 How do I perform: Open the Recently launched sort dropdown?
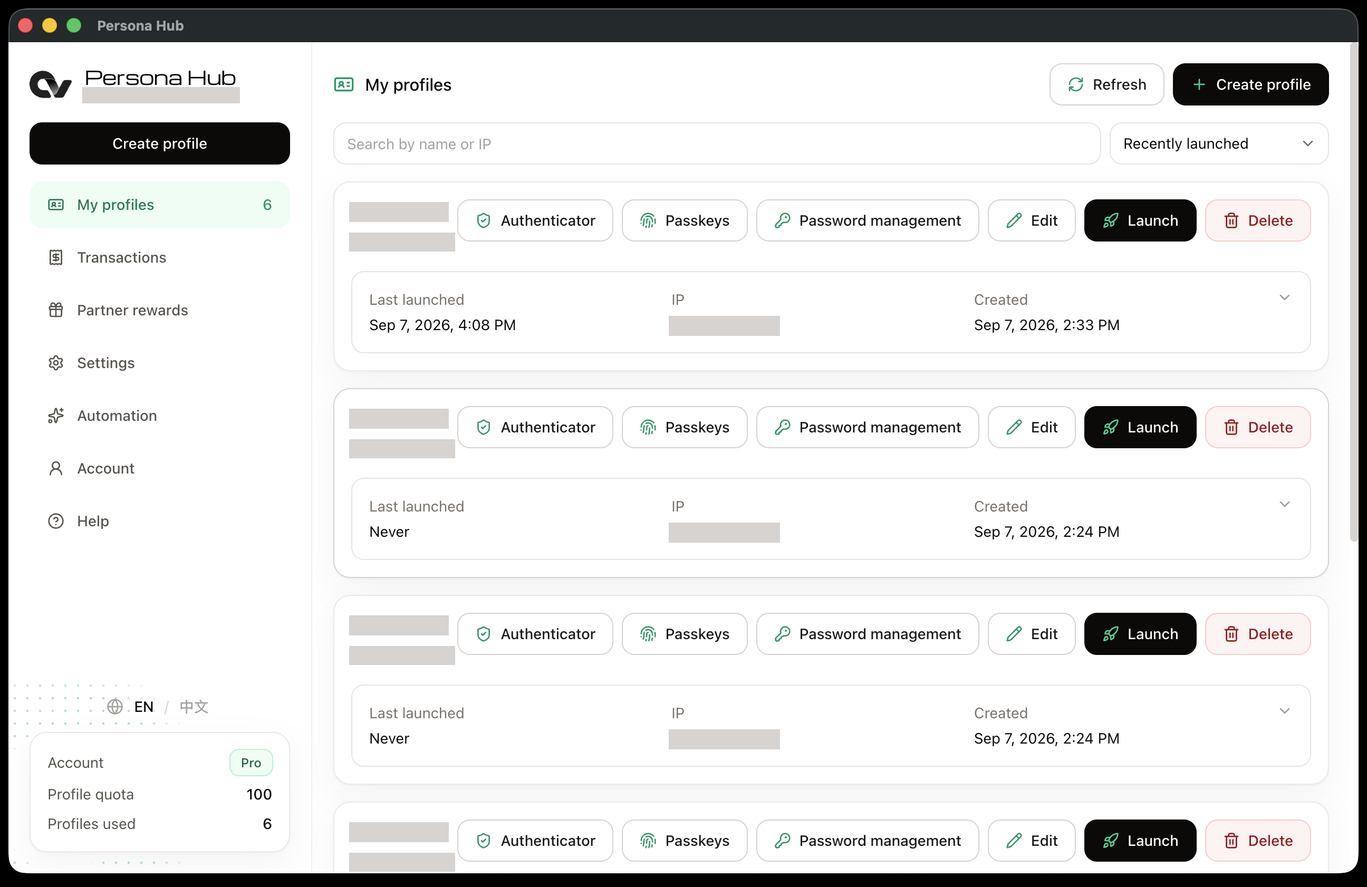pyautogui.click(x=1218, y=143)
